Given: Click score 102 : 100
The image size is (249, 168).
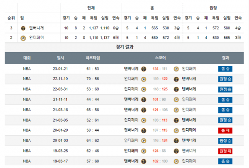Looking at the screenshot, I should pyautogui.click(x=160, y=161).
